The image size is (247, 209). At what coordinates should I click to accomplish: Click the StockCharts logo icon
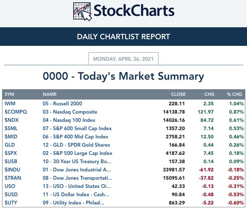coord(82,12)
